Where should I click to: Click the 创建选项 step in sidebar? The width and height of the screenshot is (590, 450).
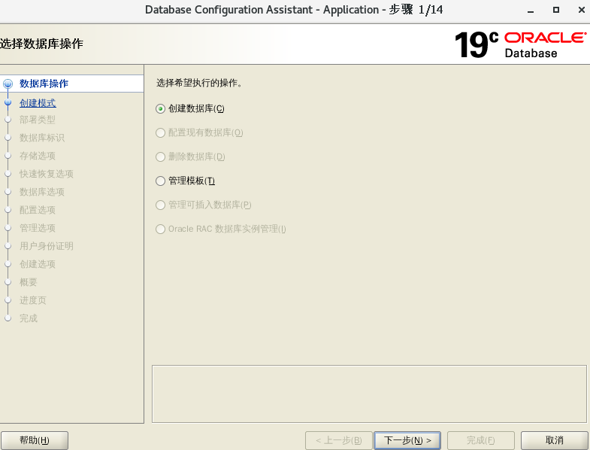point(38,265)
